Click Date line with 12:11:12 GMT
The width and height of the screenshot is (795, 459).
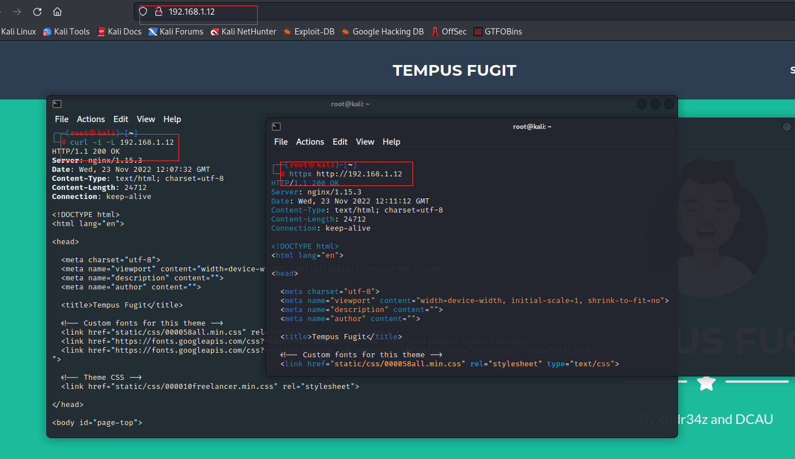pos(350,201)
